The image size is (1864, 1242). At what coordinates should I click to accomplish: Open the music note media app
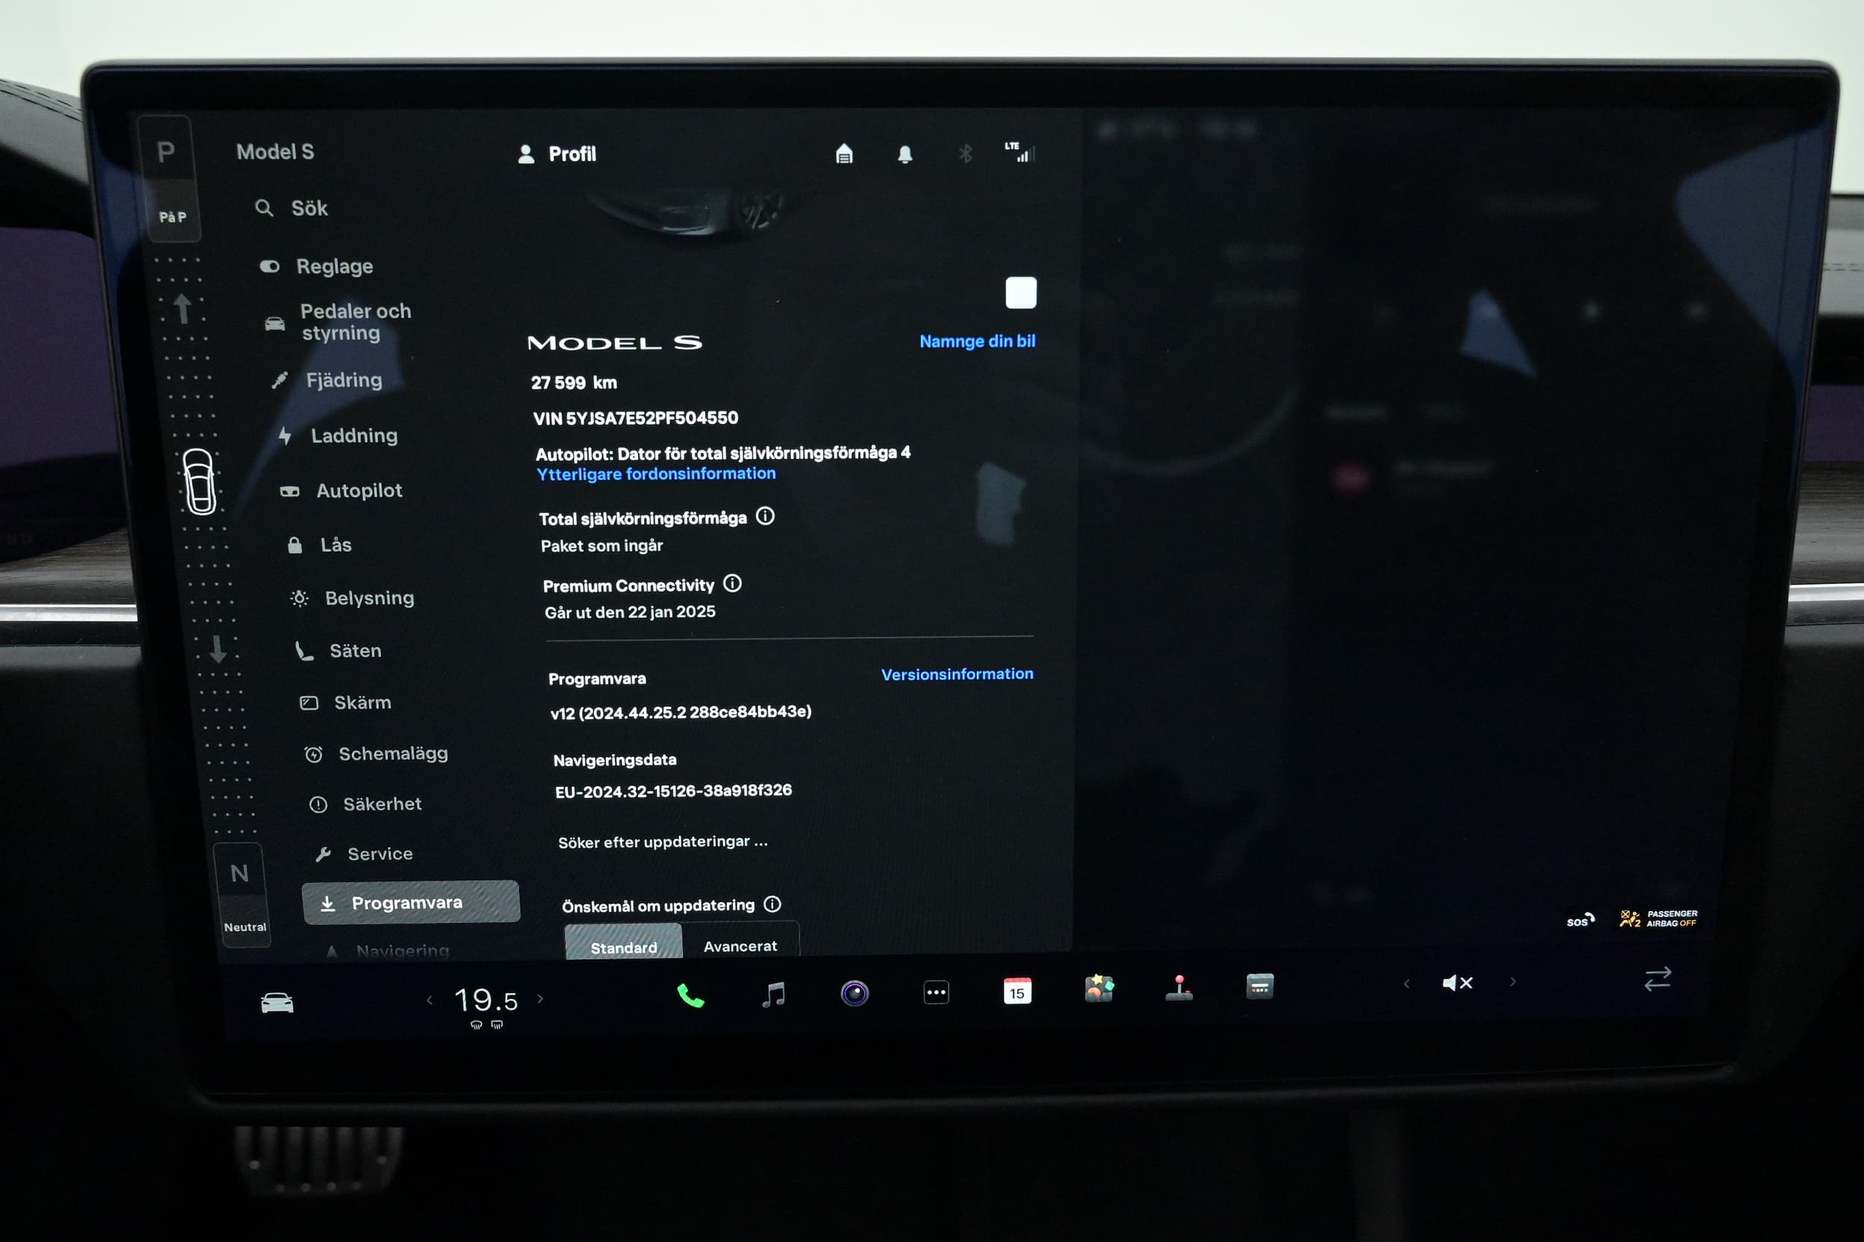coord(772,994)
